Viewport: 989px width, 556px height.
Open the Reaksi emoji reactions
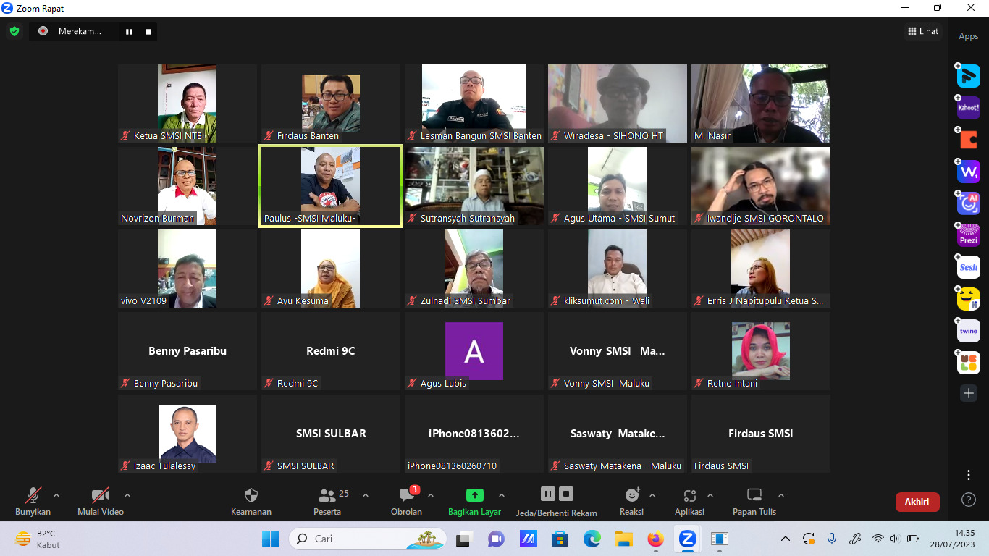631,496
